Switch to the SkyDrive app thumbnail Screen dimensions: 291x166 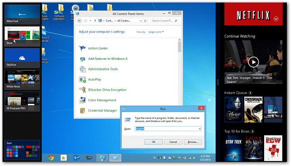coord(22,58)
